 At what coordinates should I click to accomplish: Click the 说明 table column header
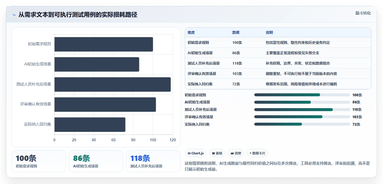click(x=269, y=33)
